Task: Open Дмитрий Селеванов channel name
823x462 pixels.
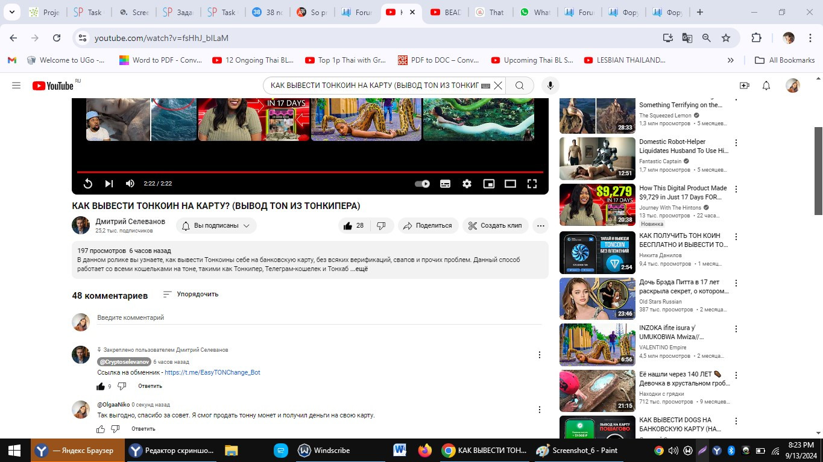Action: pos(130,221)
